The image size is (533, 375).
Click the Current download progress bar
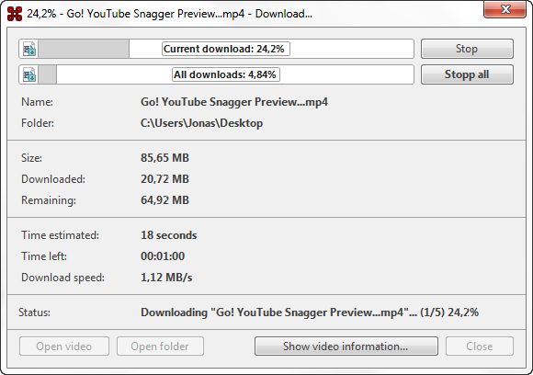(x=226, y=49)
